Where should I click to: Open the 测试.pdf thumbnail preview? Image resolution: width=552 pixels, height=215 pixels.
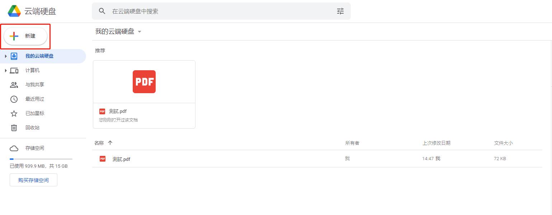tap(144, 81)
